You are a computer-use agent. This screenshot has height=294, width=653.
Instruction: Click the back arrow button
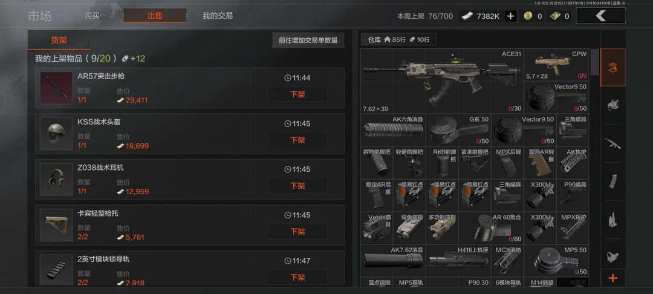600,16
